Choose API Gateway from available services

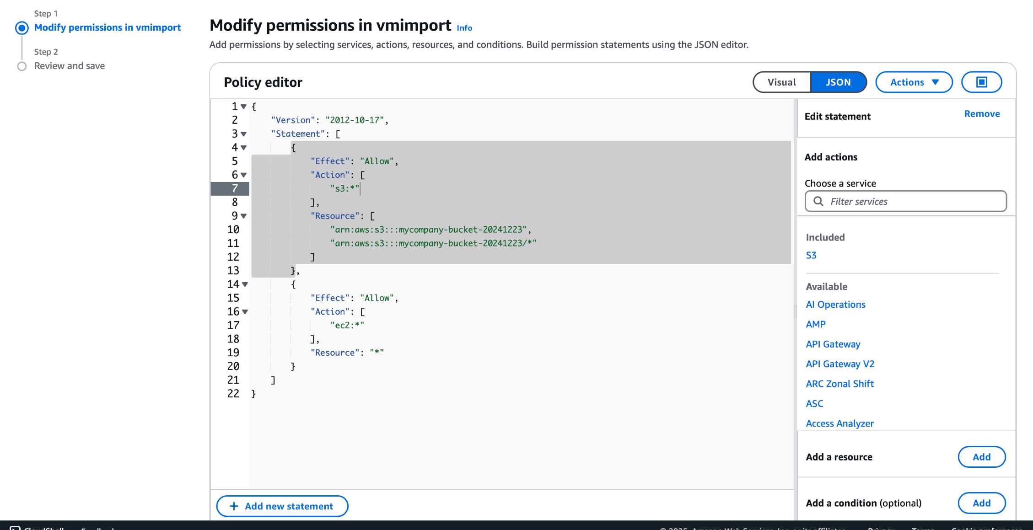tap(833, 344)
